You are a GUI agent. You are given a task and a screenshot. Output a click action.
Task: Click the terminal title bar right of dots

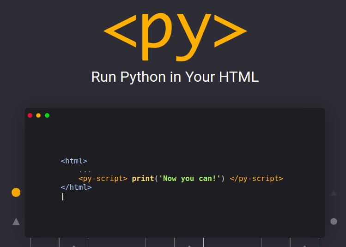(x=185, y=115)
